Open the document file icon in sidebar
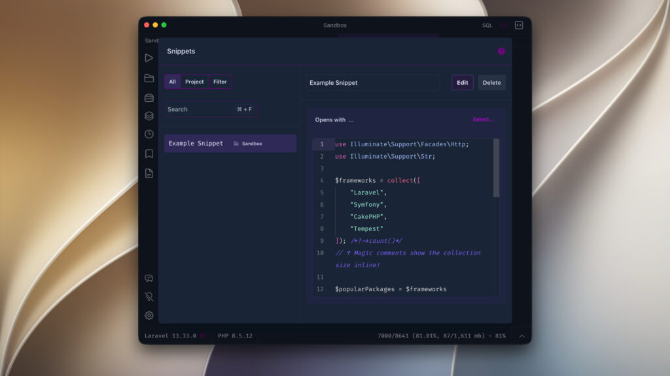670x376 pixels. pos(149,173)
